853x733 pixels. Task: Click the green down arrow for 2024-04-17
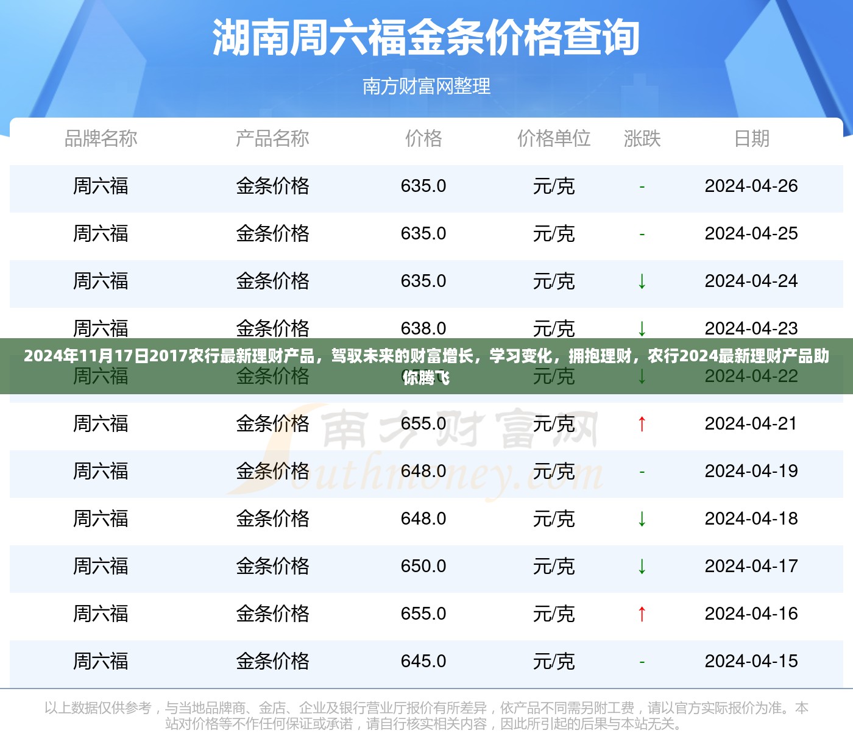(642, 566)
